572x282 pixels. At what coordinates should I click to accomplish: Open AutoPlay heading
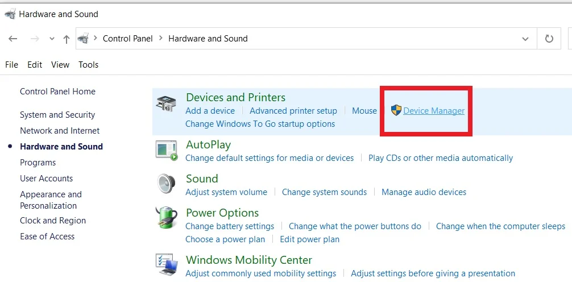coord(208,145)
